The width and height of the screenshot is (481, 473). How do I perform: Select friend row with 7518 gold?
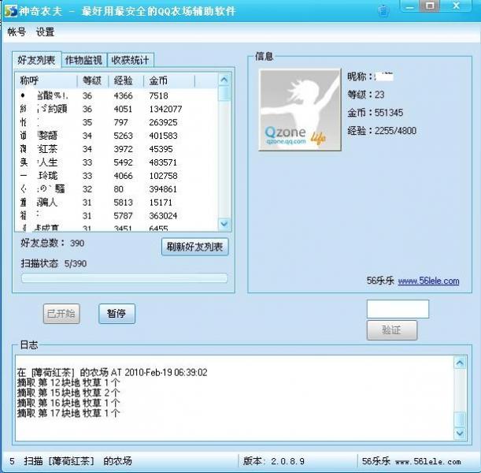coord(117,95)
